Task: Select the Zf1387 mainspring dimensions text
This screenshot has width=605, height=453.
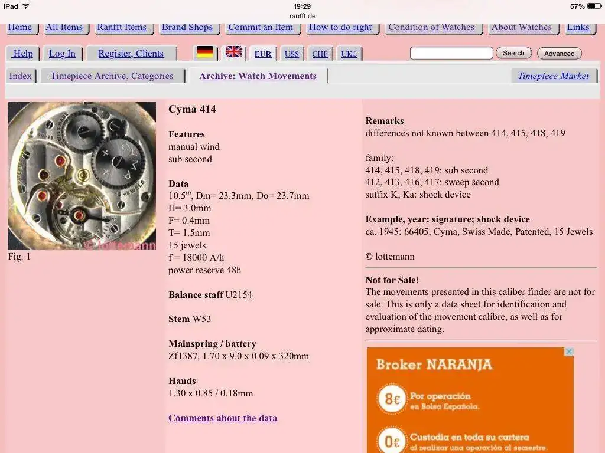Action: 239,356
